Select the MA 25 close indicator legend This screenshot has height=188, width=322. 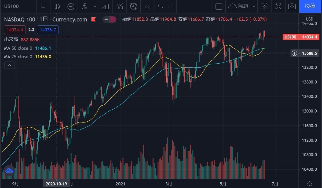pyautogui.click(x=18, y=57)
